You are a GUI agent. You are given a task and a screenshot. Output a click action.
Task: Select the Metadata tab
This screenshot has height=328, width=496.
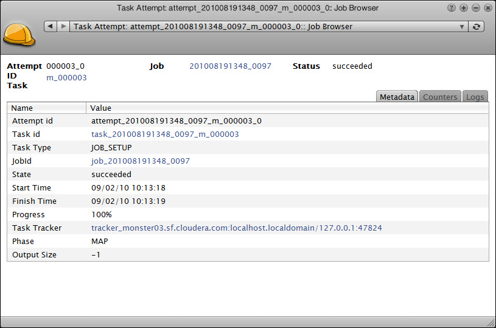pyautogui.click(x=397, y=97)
